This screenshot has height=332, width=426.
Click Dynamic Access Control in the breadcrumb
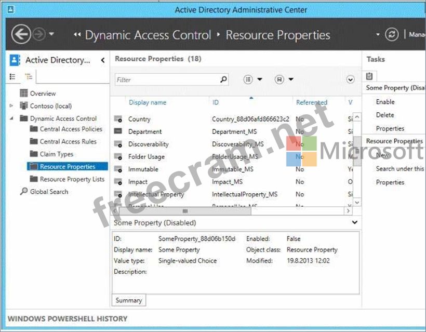[x=148, y=35]
